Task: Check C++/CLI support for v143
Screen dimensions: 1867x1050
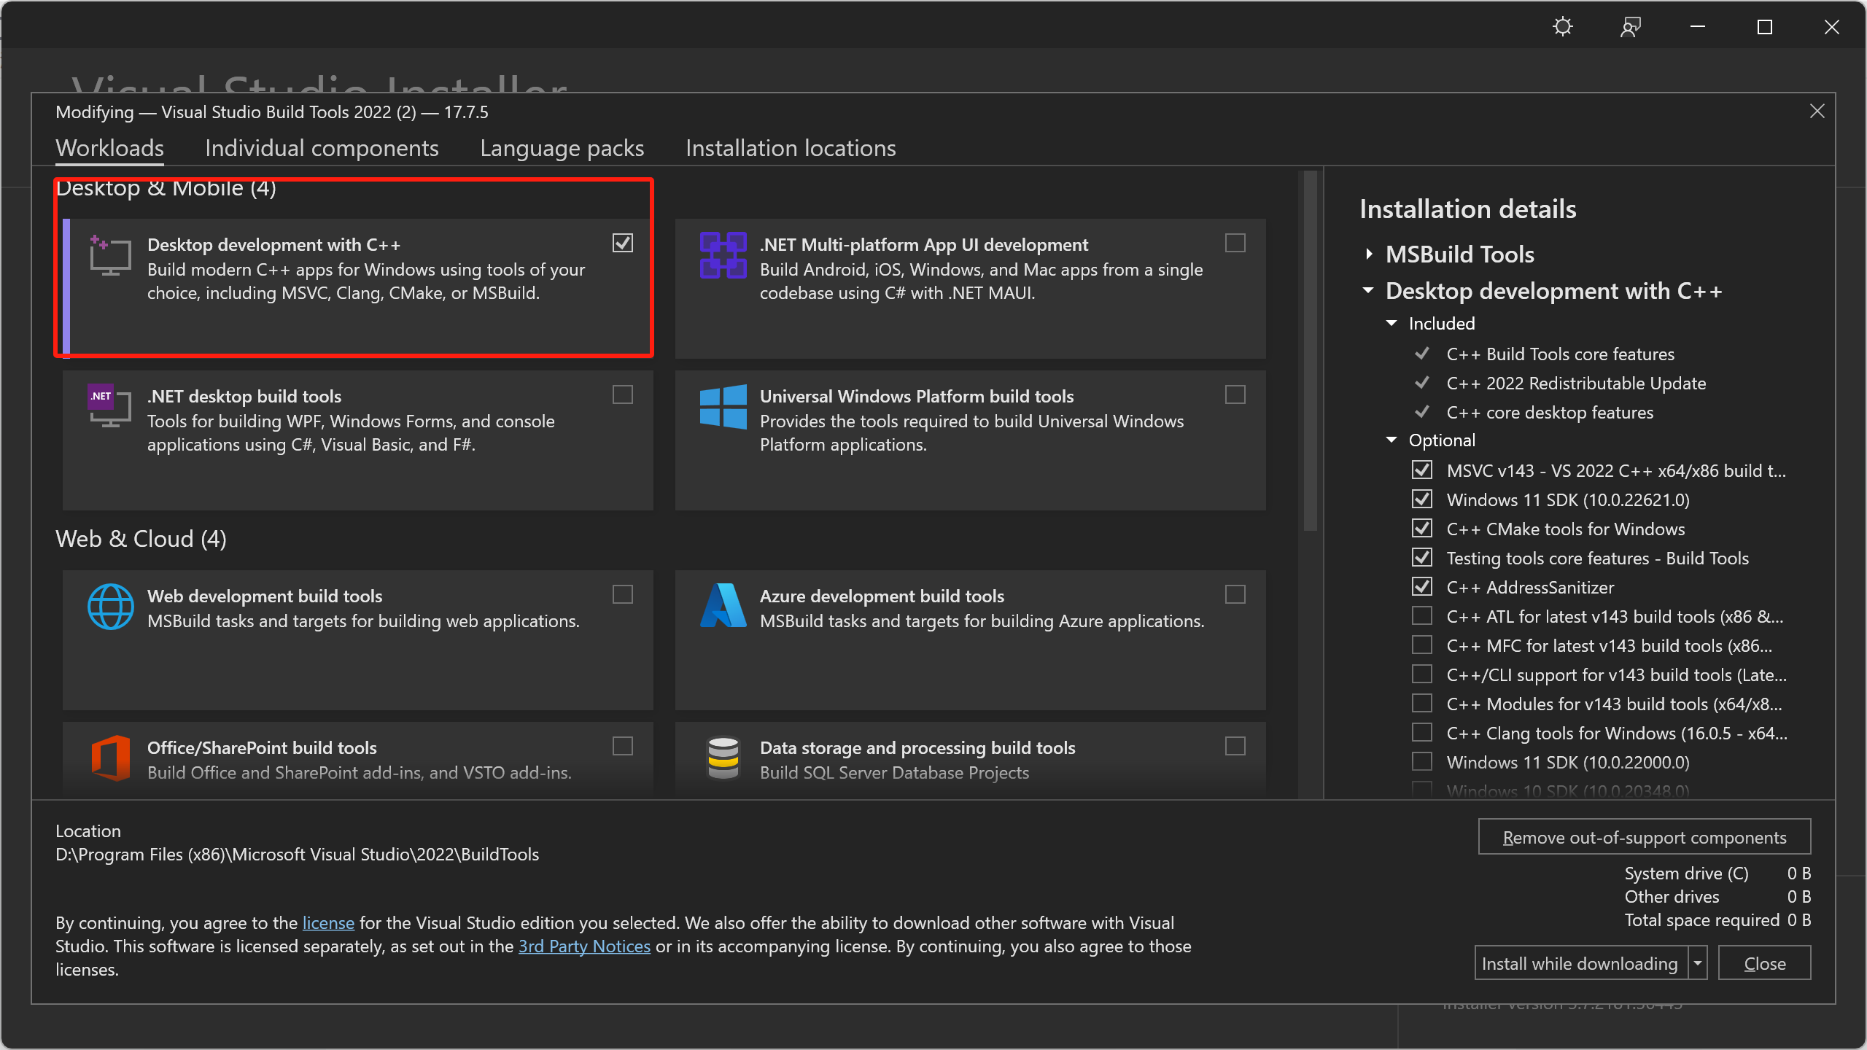Action: pos(1422,674)
